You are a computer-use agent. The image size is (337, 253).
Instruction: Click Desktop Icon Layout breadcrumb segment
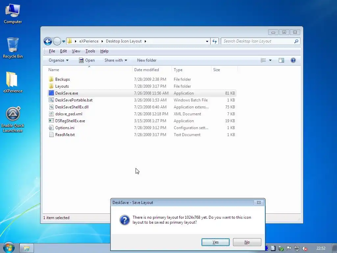click(124, 41)
